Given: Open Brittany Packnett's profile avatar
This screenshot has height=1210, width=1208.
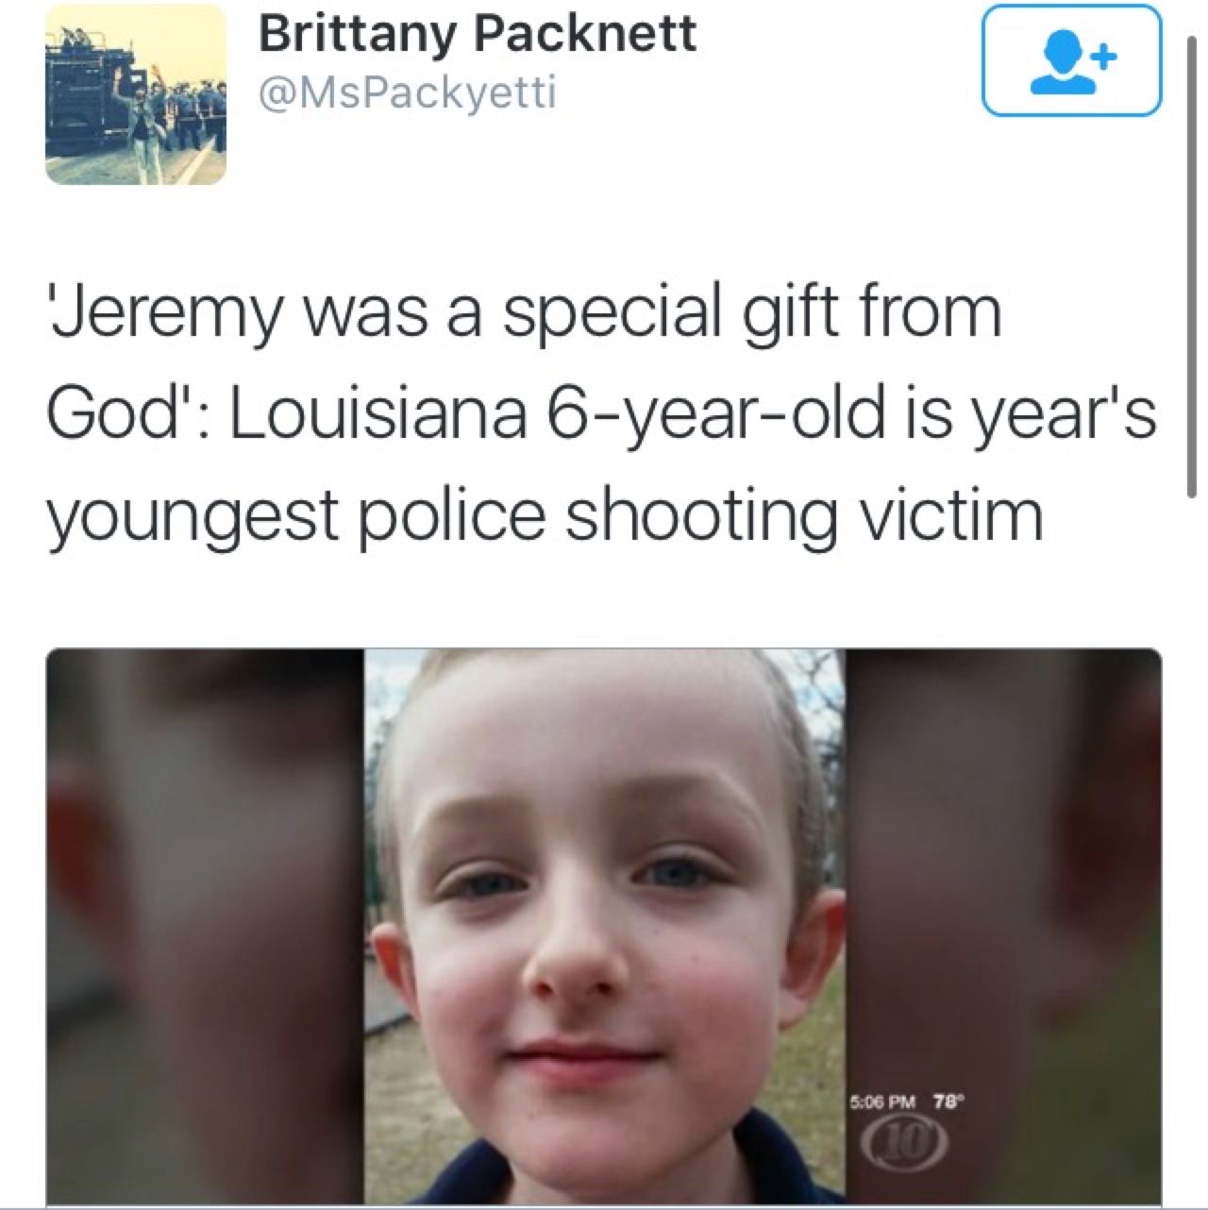Looking at the screenshot, I should tap(135, 93).
